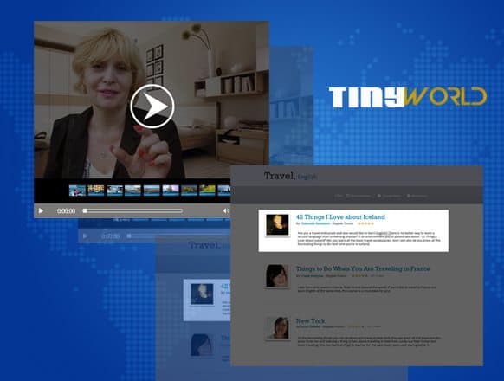
Task: Click the France lesson star rating
Action: [x=359, y=276]
